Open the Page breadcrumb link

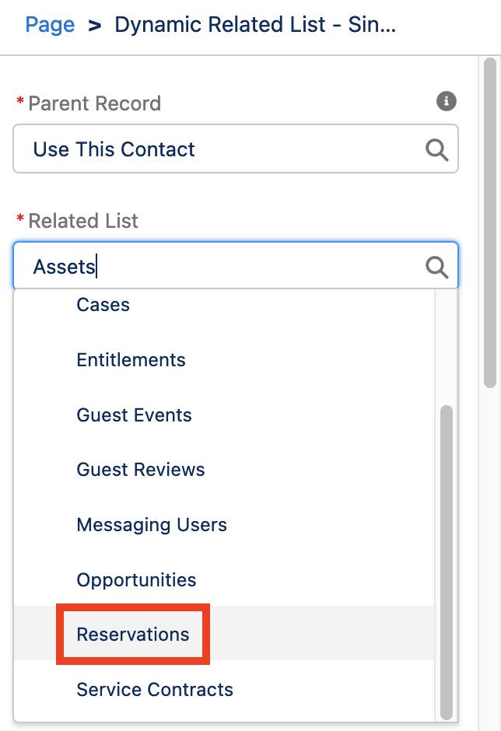[50, 24]
